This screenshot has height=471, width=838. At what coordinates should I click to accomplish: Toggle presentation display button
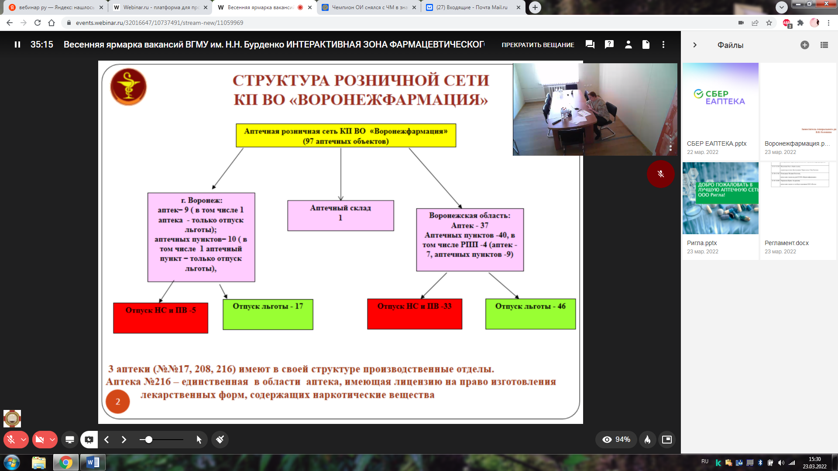(x=89, y=440)
